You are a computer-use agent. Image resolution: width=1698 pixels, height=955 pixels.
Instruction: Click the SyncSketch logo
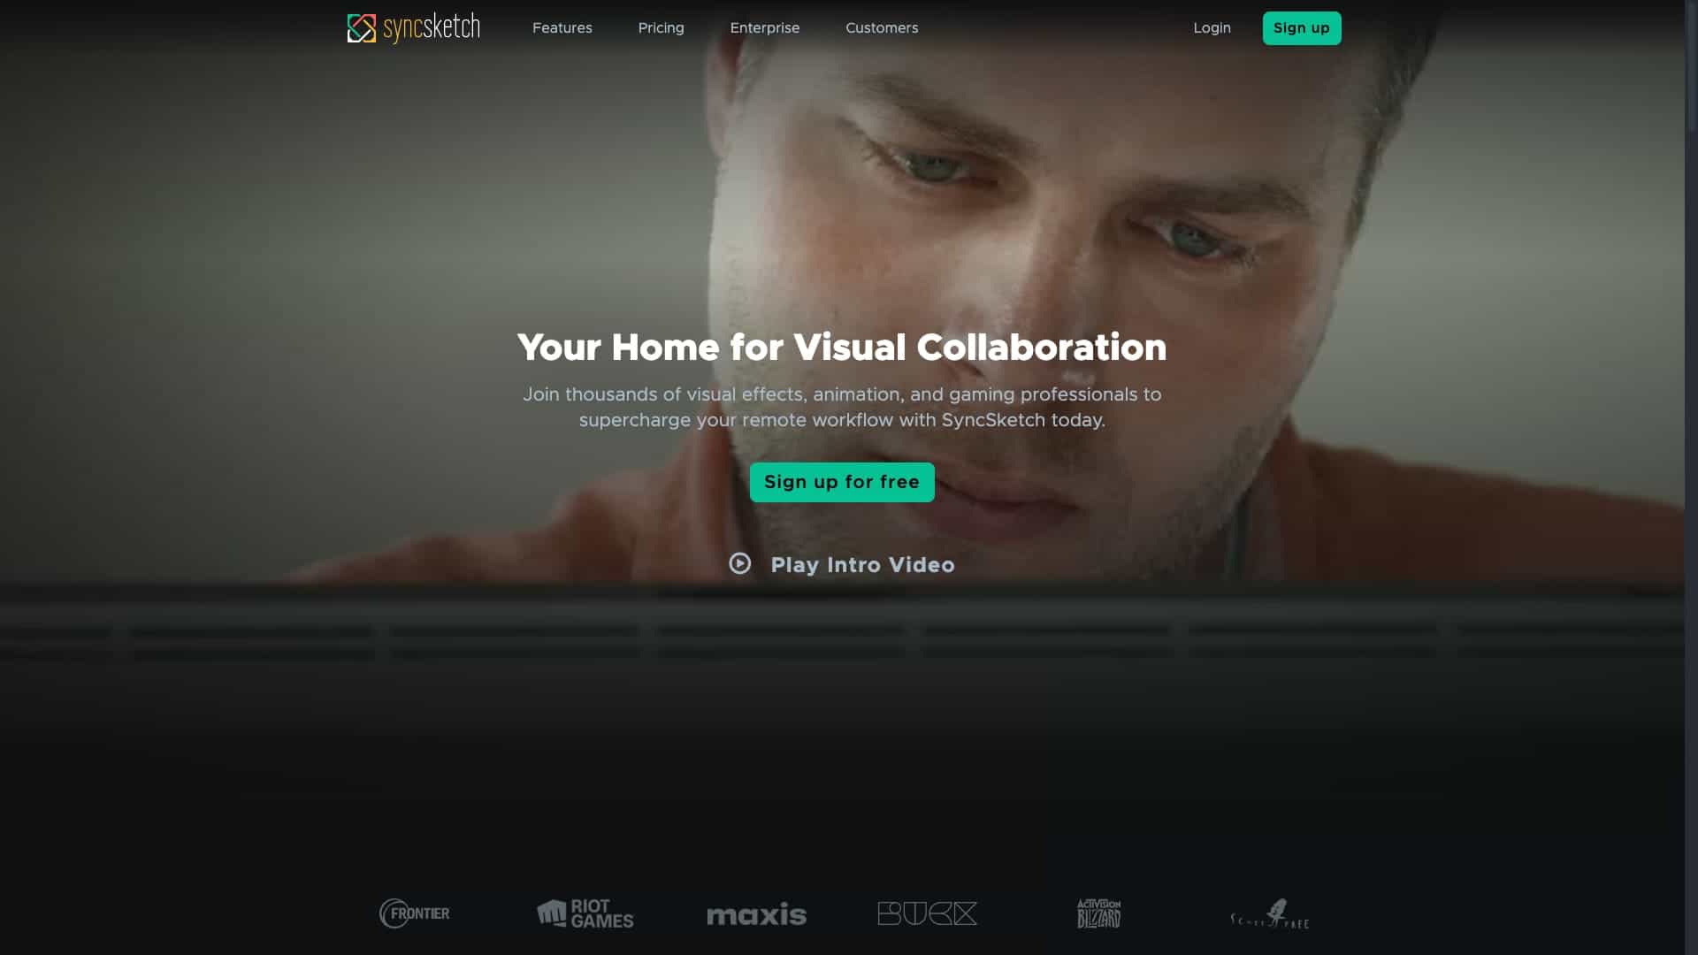[x=413, y=28]
